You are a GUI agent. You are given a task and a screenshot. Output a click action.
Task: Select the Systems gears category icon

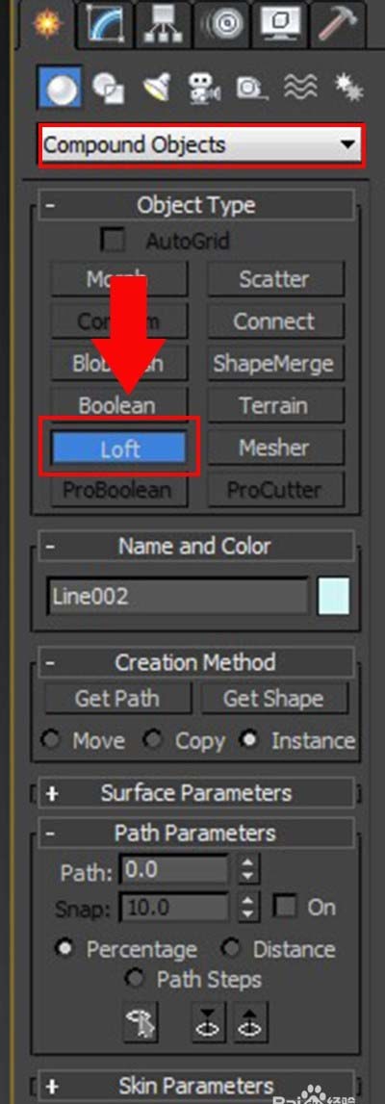coord(346,88)
